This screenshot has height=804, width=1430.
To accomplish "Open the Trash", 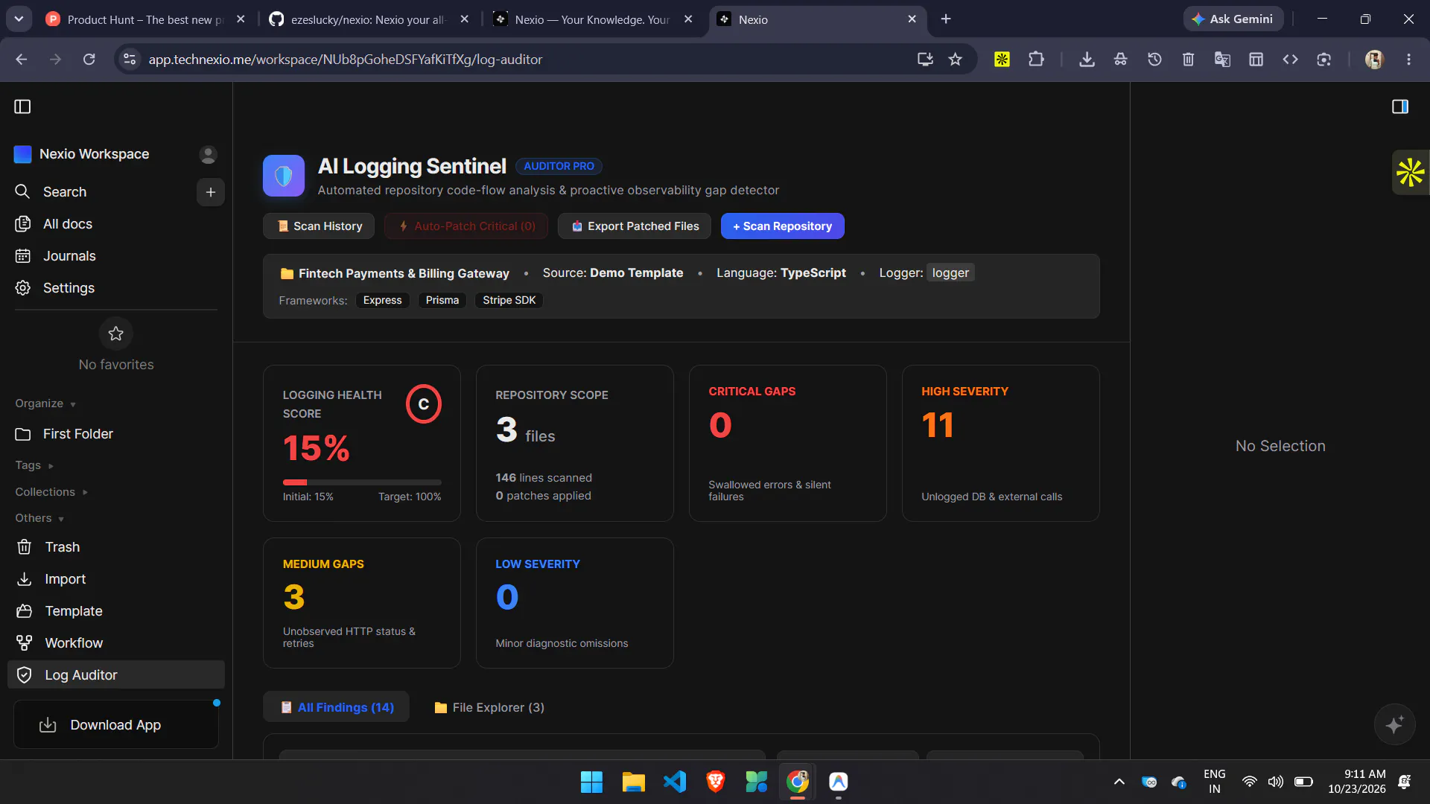I will pos(62,547).
